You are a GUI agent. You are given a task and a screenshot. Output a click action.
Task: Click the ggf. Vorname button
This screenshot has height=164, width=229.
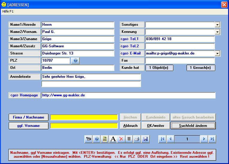click(x=28, y=126)
